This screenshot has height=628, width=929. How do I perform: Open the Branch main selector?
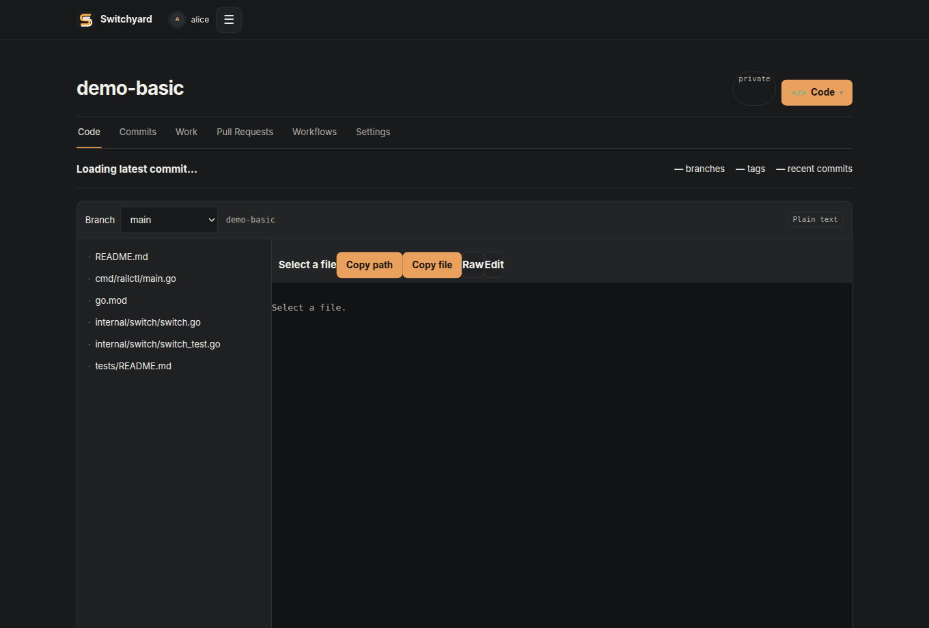pyautogui.click(x=169, y=220)
